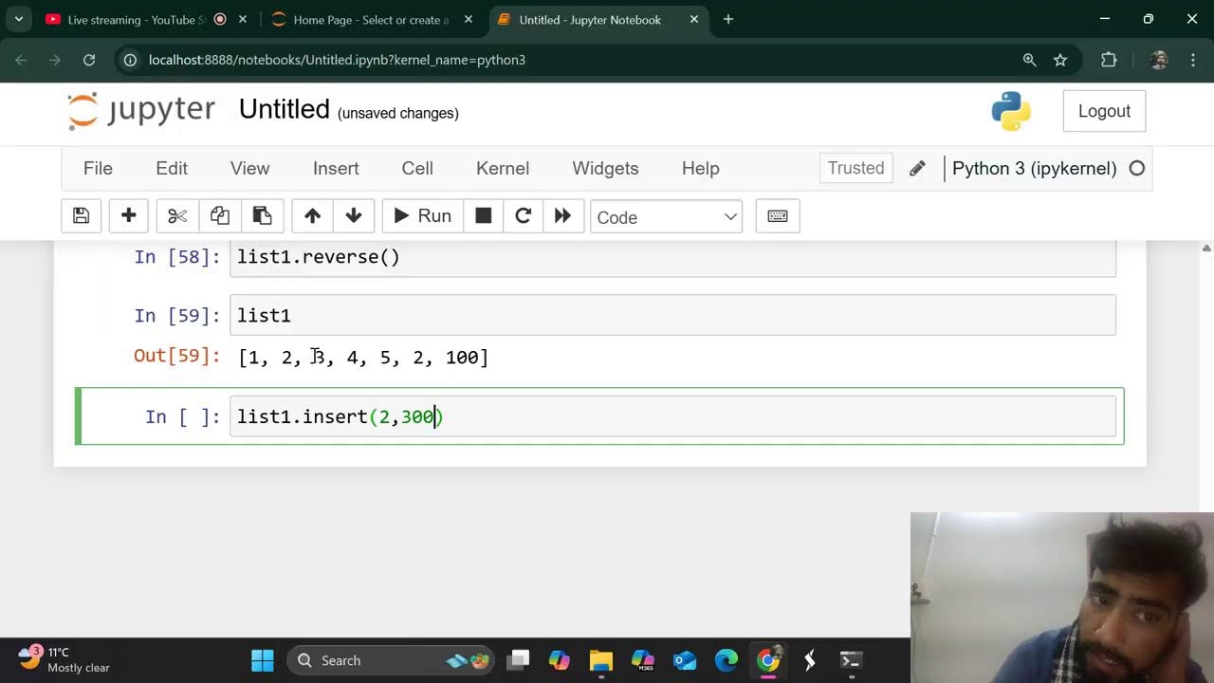Screen dimensions: 1214x683
Task: Click the Jupyter logo
Action: click(141, 111)
